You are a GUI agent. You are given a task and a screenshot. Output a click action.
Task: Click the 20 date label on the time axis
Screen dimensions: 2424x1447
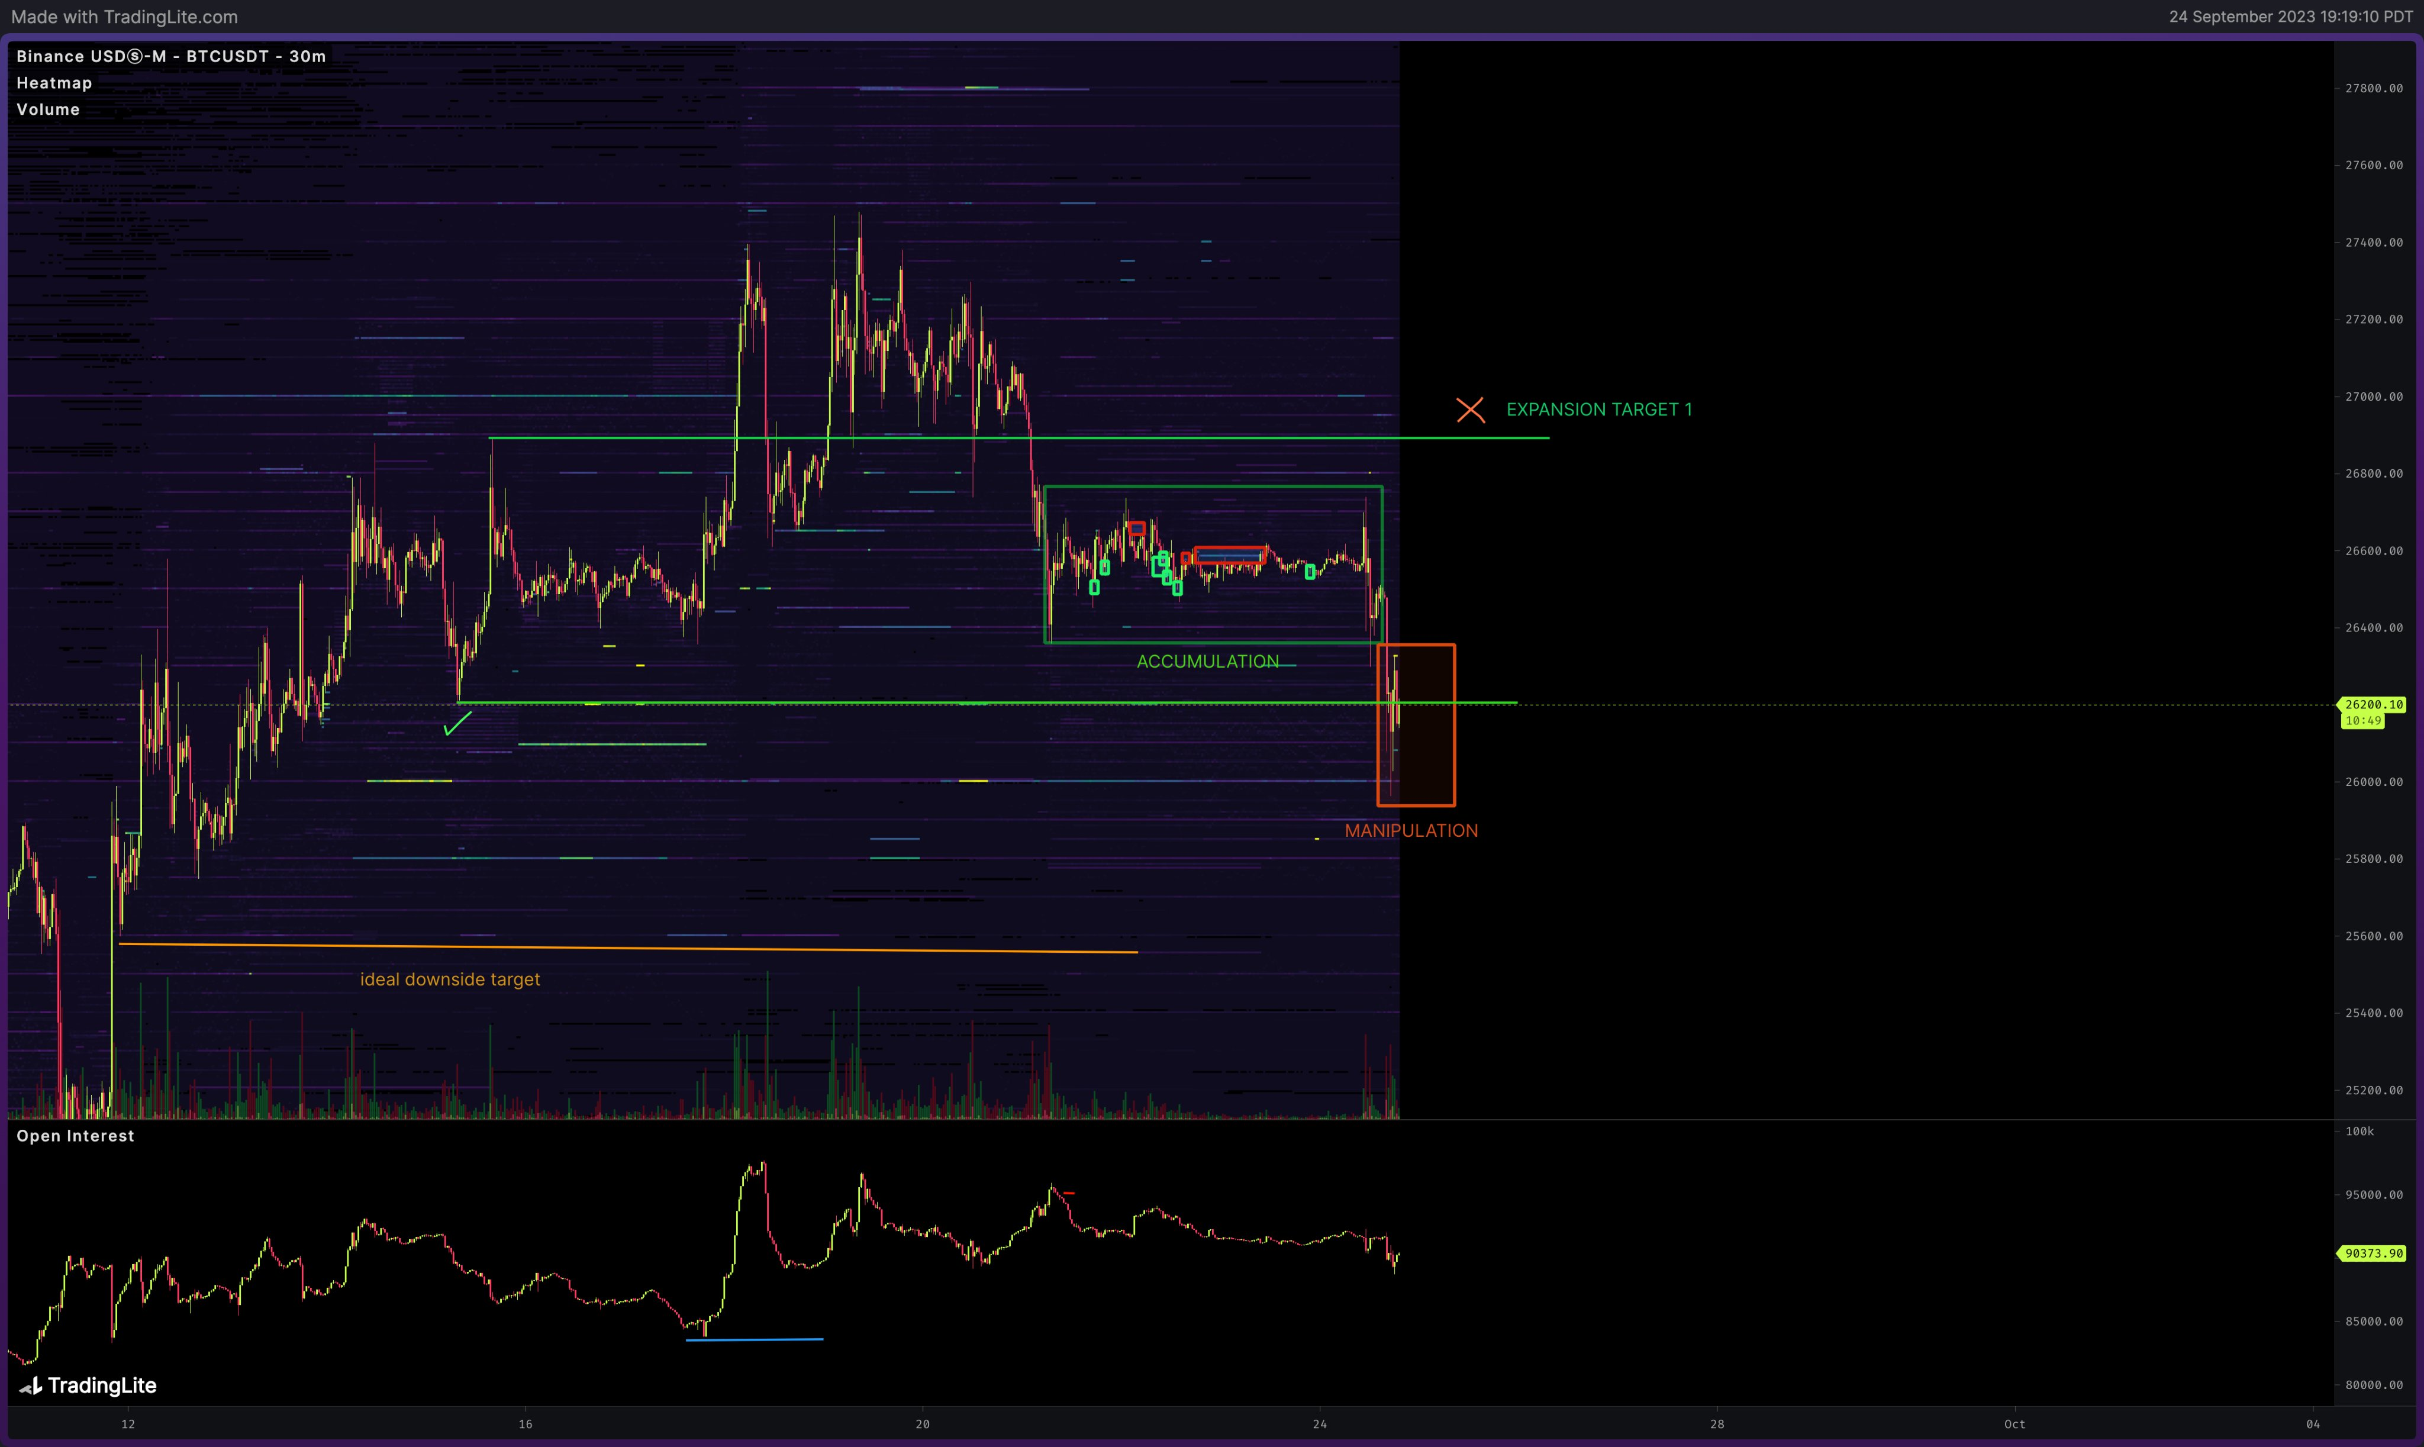(923, 1423)
